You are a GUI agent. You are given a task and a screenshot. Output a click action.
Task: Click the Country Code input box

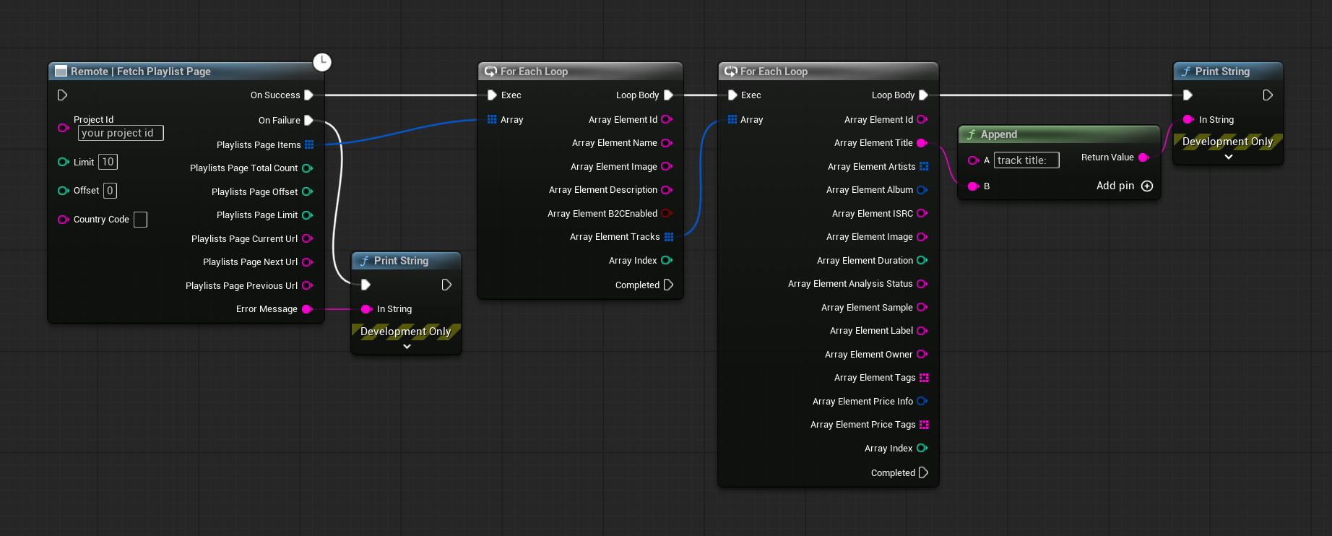(x=141, y=220)
